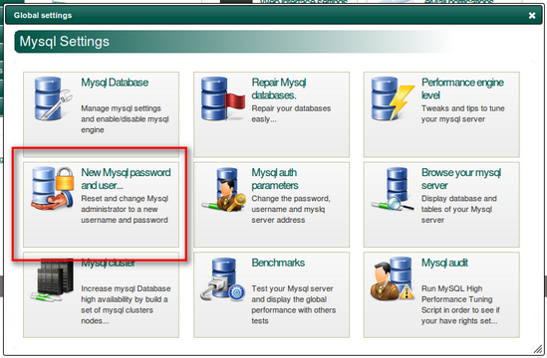Open the Mysql audit heading
Screen dimensions: 547x358
444,263
